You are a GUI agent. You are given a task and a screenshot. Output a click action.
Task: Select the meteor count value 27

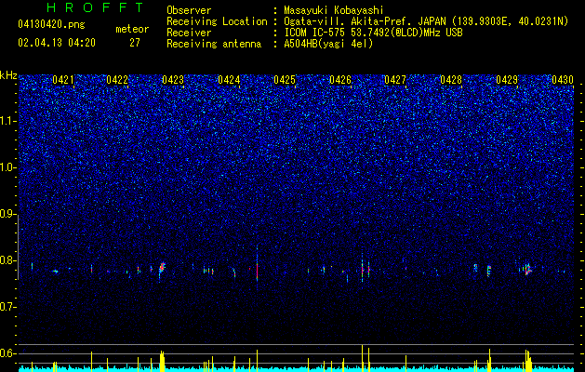(135, 43)
